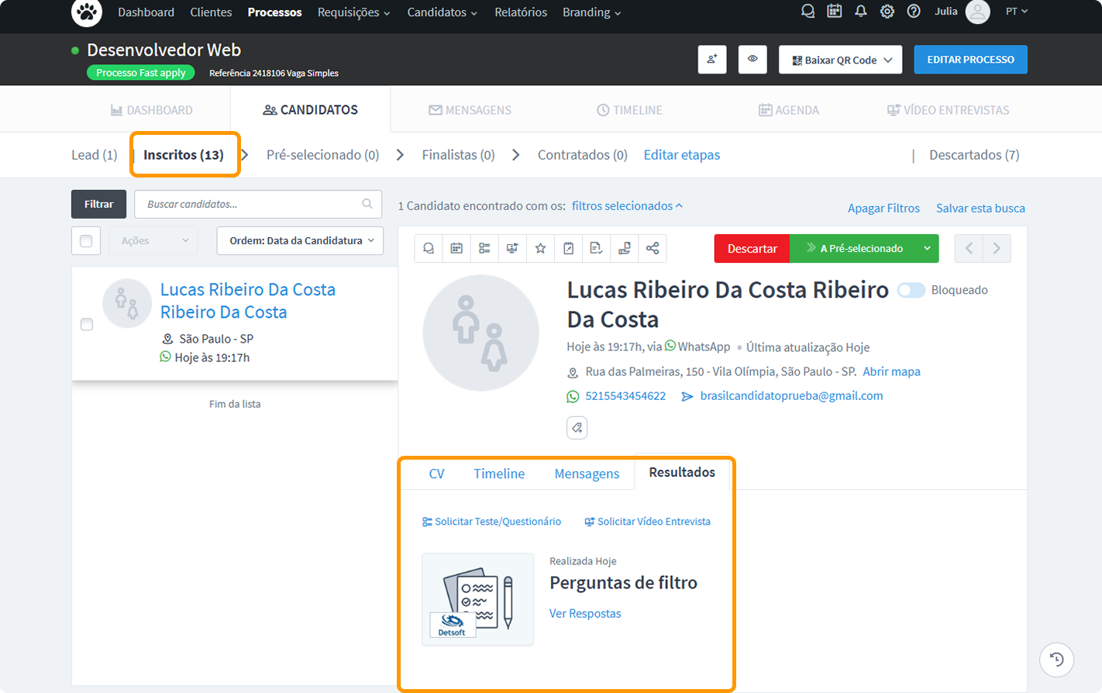
Task: Click the Ver Respostas link
Action: 585,613
